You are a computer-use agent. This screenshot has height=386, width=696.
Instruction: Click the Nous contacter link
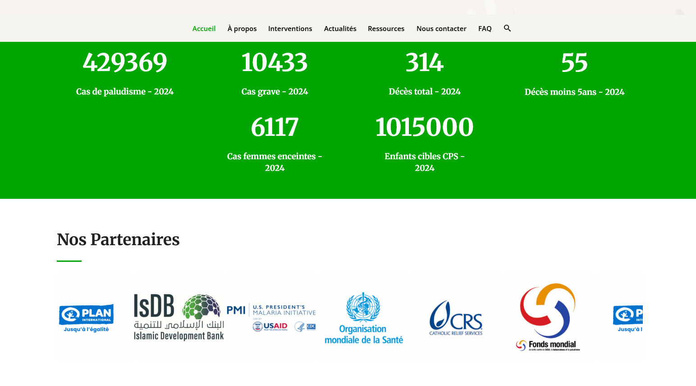click(x=441, y=29)
